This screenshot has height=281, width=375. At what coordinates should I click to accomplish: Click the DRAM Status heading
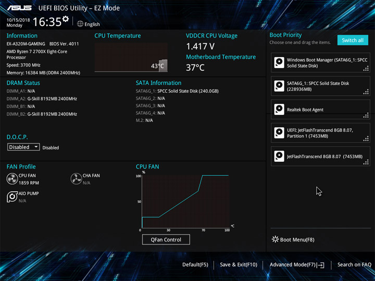(23, 83)
